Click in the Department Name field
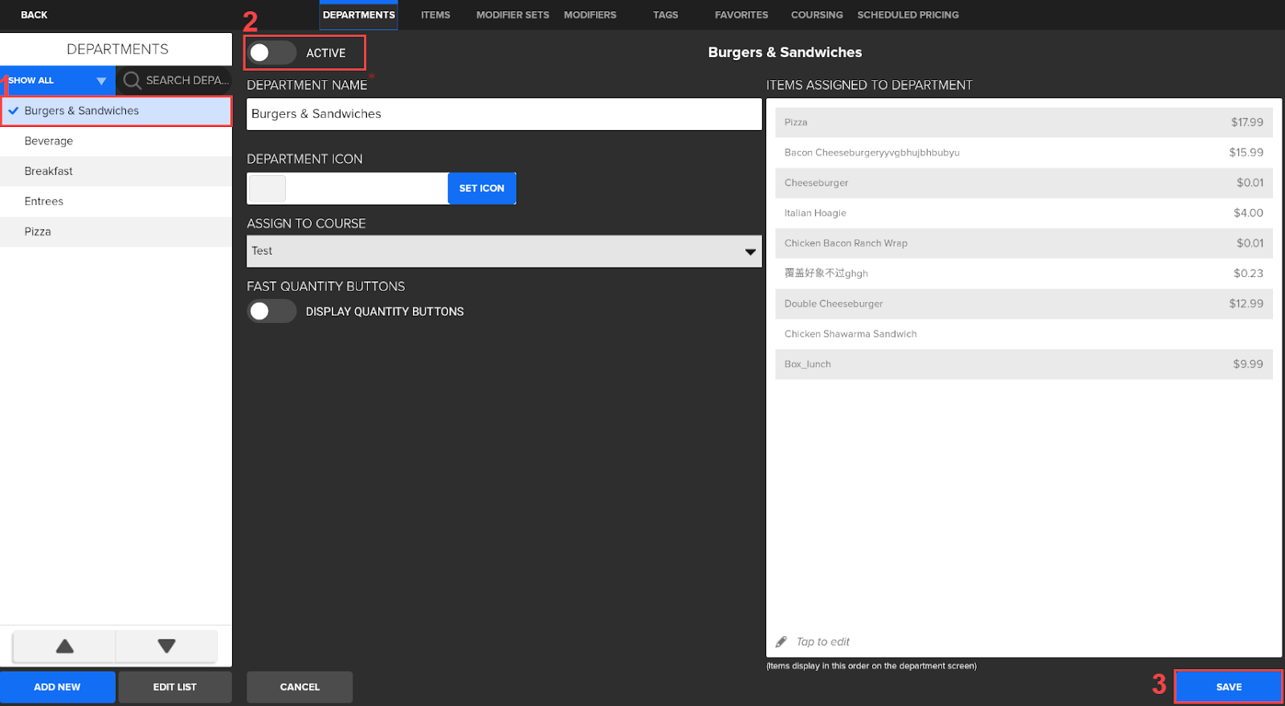The height and width of the screenshot is (706, 1285). [x=504, y=114]
